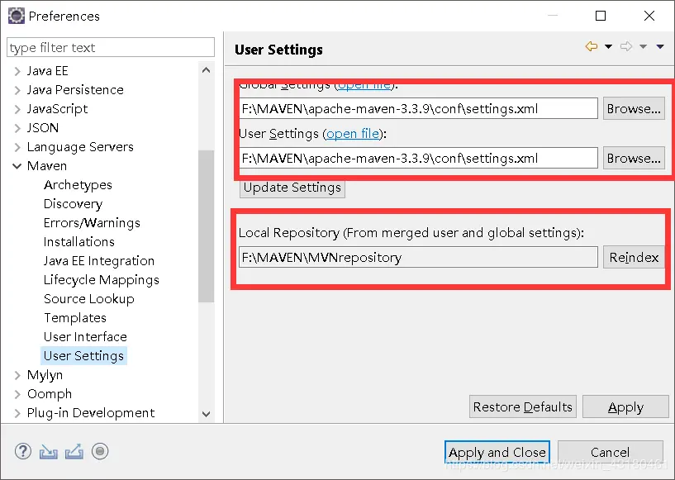Open file link beside User Settings
Image resolution: width=675 pixels, height=480 pixels.
[353, 134]
